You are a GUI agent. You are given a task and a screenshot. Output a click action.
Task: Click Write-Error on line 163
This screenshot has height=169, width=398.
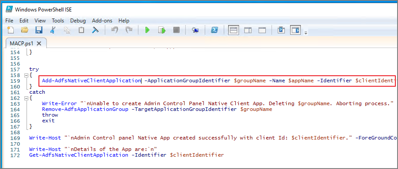tap(59, 103)
